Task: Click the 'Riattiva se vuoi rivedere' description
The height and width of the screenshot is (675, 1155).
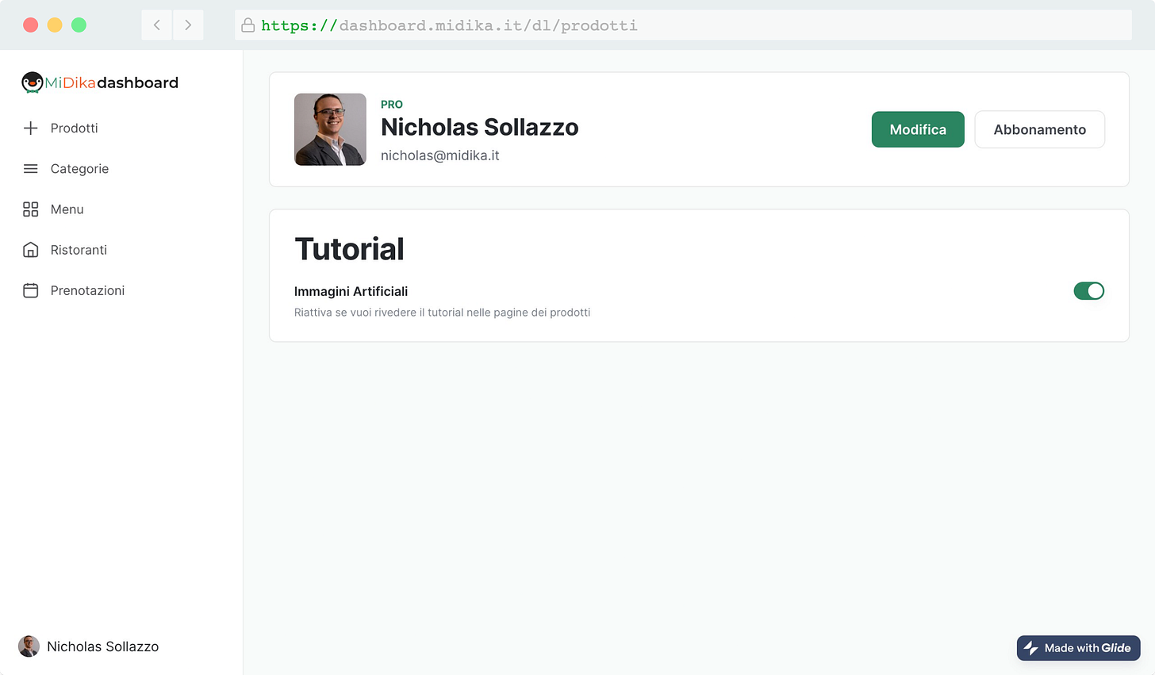Action: tap(443, 313)
